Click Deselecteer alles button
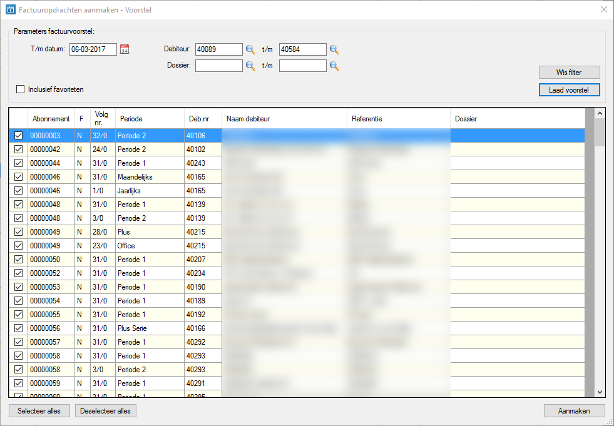614x426 pixels. pyautogui.click(x=106, y=411)
